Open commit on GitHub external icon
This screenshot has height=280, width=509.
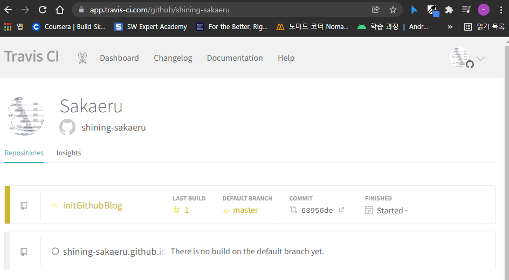point(341,210)
